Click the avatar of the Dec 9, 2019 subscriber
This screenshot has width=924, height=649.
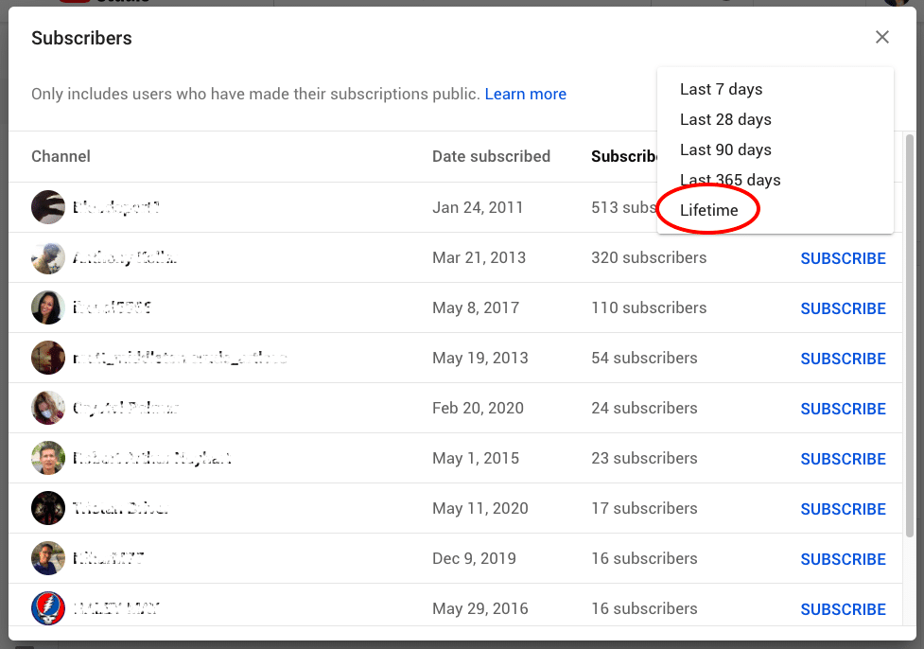point(48,558)
